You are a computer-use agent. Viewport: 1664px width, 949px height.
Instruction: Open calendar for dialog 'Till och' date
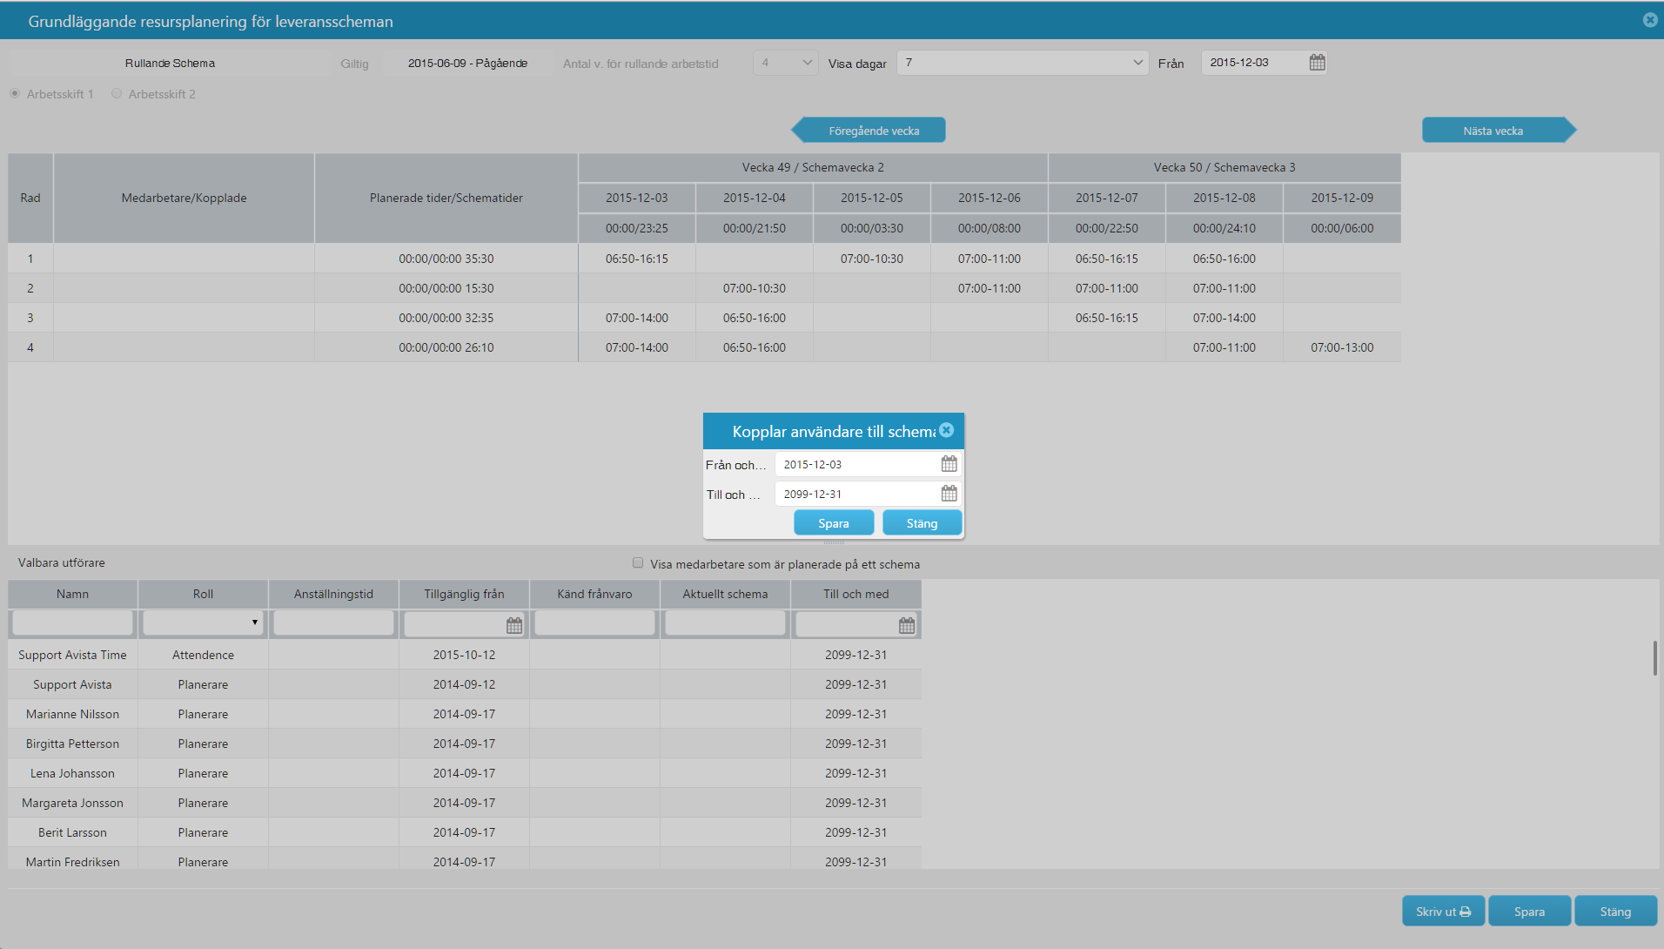pos(949,494)
